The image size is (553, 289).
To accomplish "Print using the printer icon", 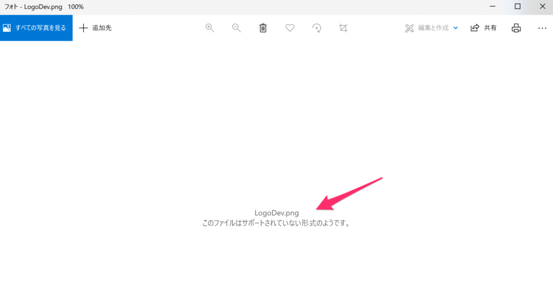I will [516, 28].
